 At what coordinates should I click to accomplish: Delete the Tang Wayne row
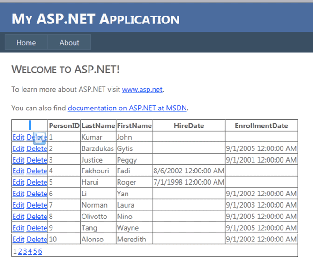37,228
